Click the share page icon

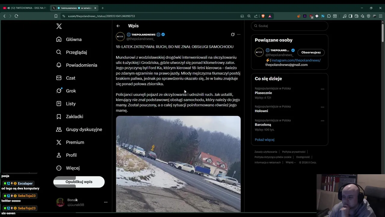coord(256,16)
